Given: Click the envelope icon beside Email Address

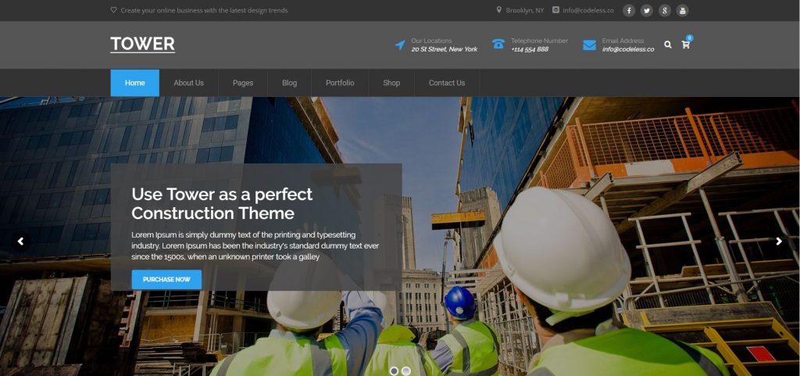Looking at the screenshot, I should click(x=589, y=45).
